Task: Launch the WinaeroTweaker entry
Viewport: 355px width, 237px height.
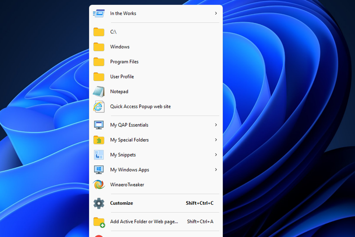Action: coord(156,184)
